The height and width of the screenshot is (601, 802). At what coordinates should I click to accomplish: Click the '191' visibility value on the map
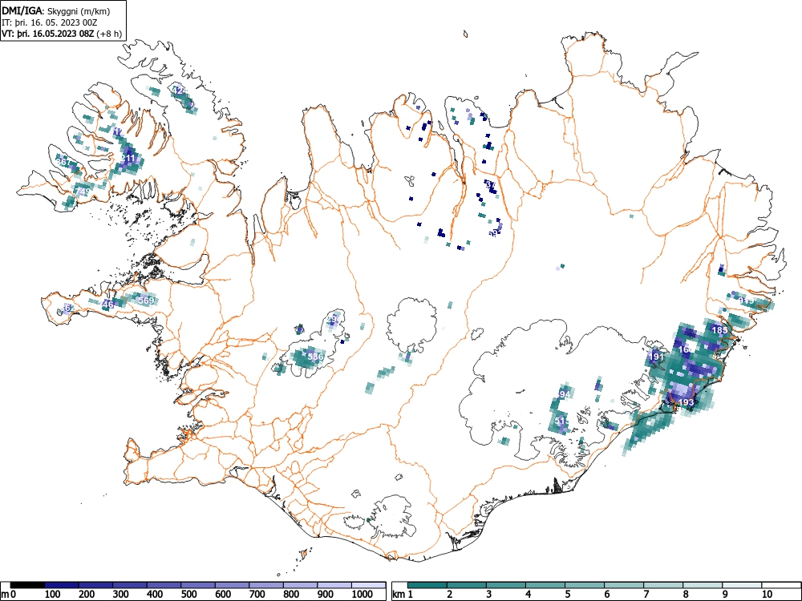tap(656, 357)
